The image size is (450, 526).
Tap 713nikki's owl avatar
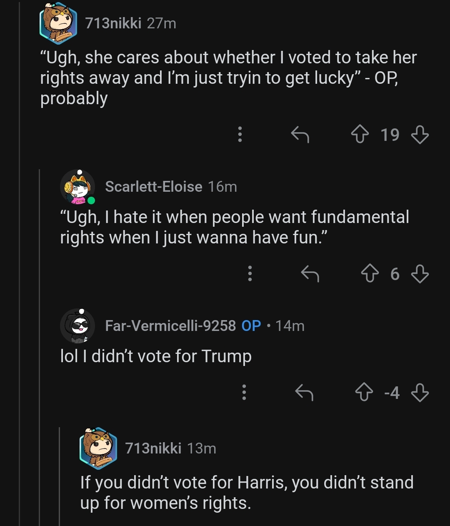point(59,23)
